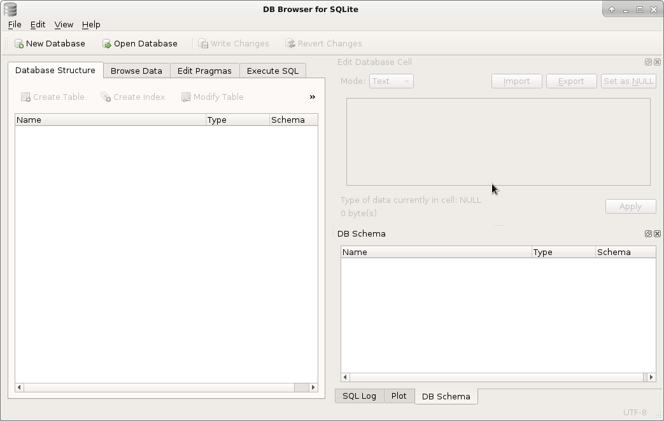The height and width of the screenshot is (421, 664).
Task: Click the Type column header in DB Schema panel
Action: click(563, 252)
